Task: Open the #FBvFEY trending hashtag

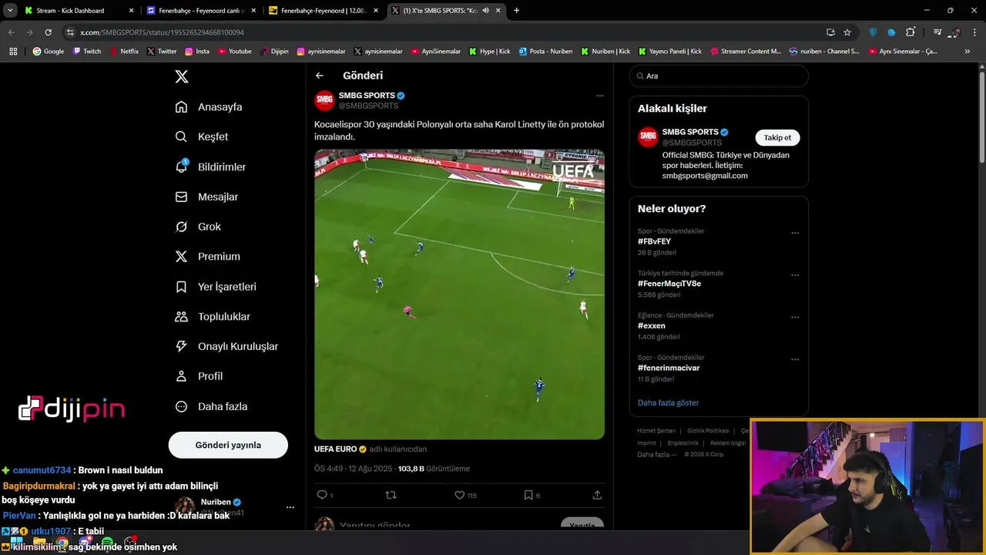Action: (x=654, y=241)
